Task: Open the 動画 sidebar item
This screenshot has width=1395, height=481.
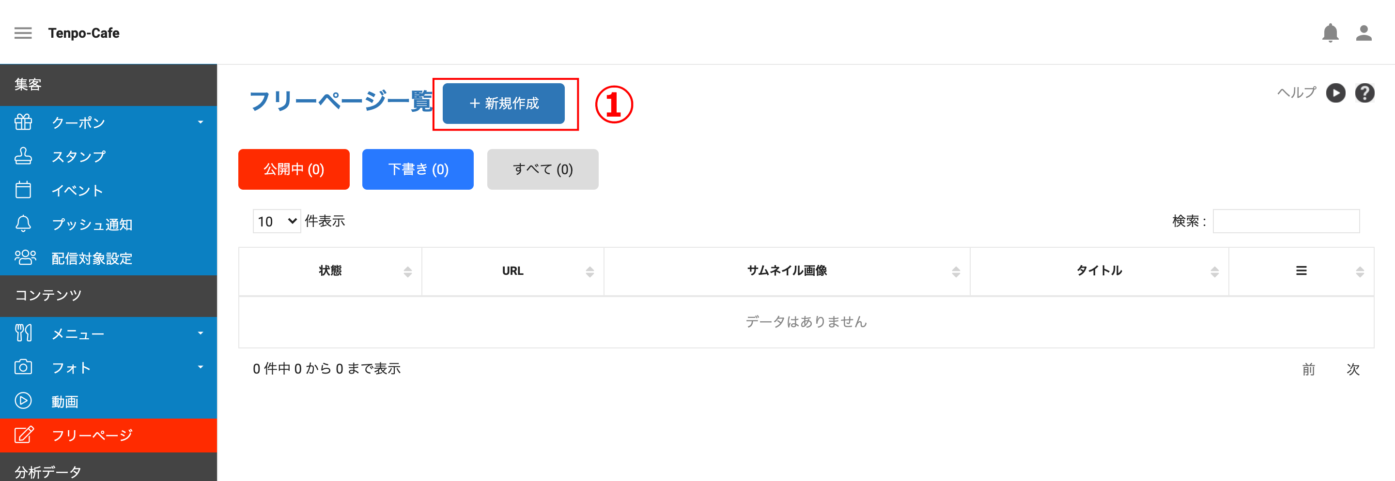Action: [x=108, y=402]
